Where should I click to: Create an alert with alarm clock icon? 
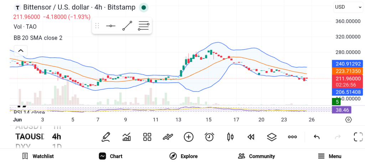(x=209, y=137)
